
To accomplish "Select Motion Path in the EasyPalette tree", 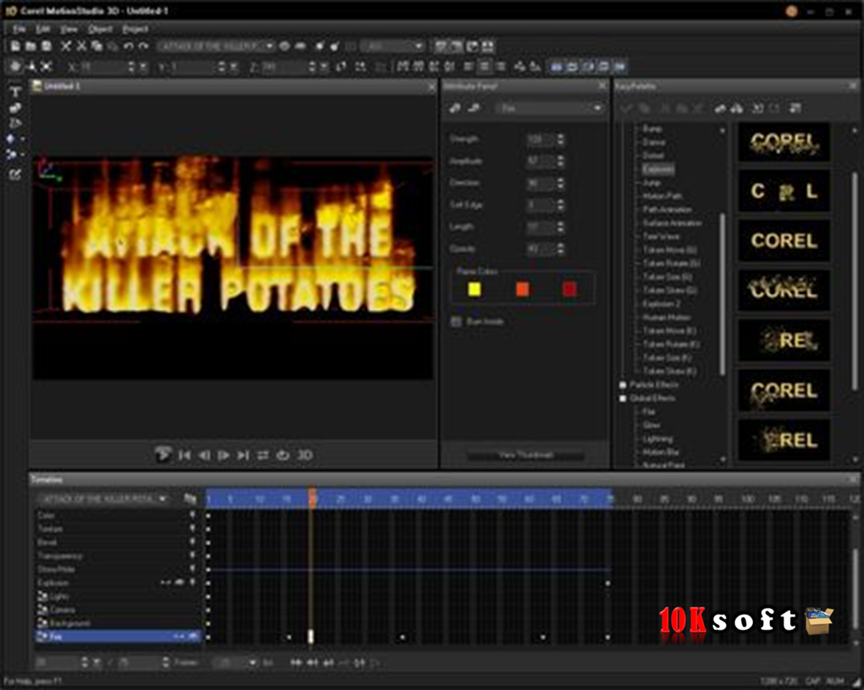I will coord(662,196).
